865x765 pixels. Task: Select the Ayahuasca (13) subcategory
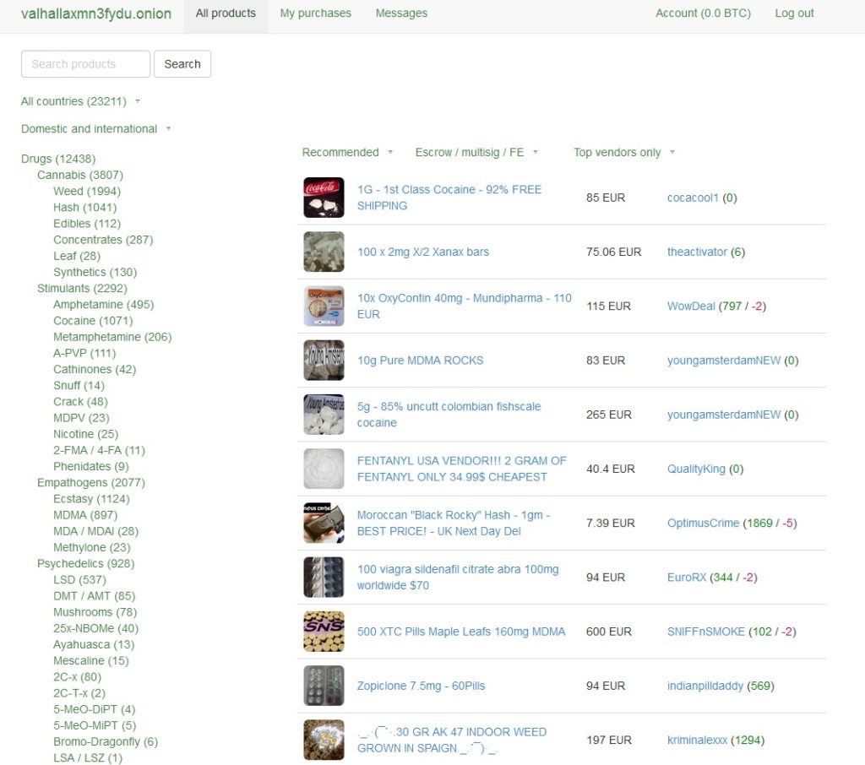click(x=94, y=645)
